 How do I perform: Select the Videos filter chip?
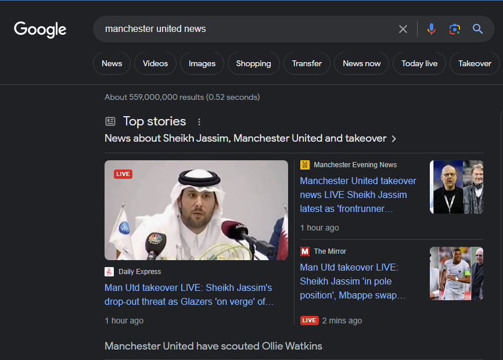tap(155, 63)
